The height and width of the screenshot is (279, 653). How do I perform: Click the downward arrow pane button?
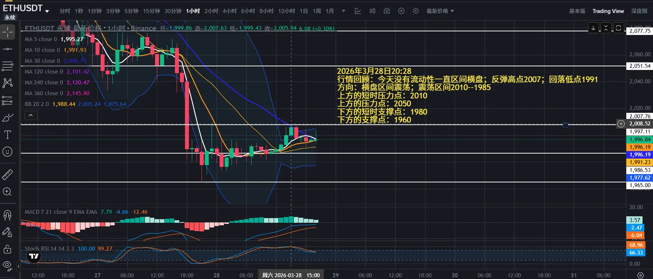(x=593, y=28)
